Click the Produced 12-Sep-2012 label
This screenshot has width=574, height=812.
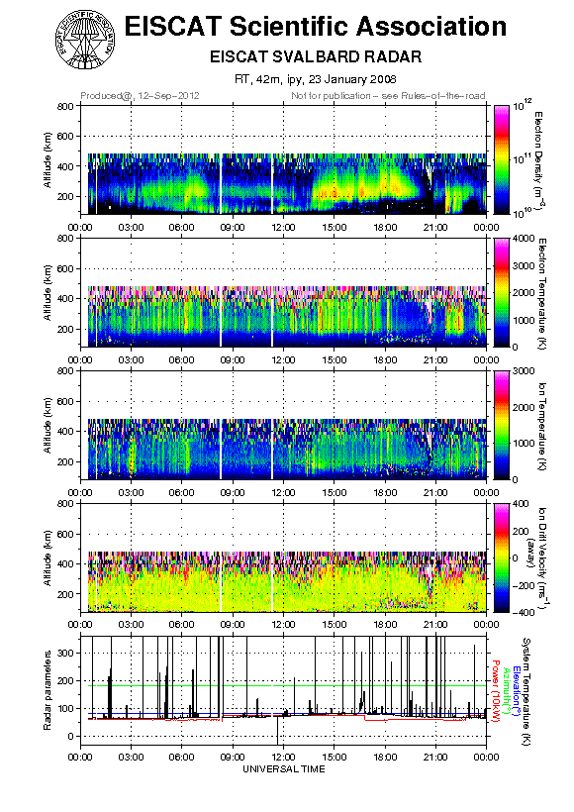[140, 96]
